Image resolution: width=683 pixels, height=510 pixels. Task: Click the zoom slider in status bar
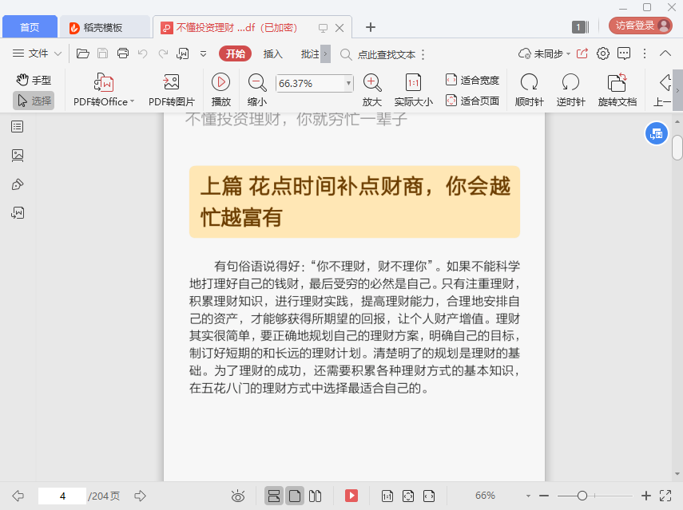coord(582,496)
